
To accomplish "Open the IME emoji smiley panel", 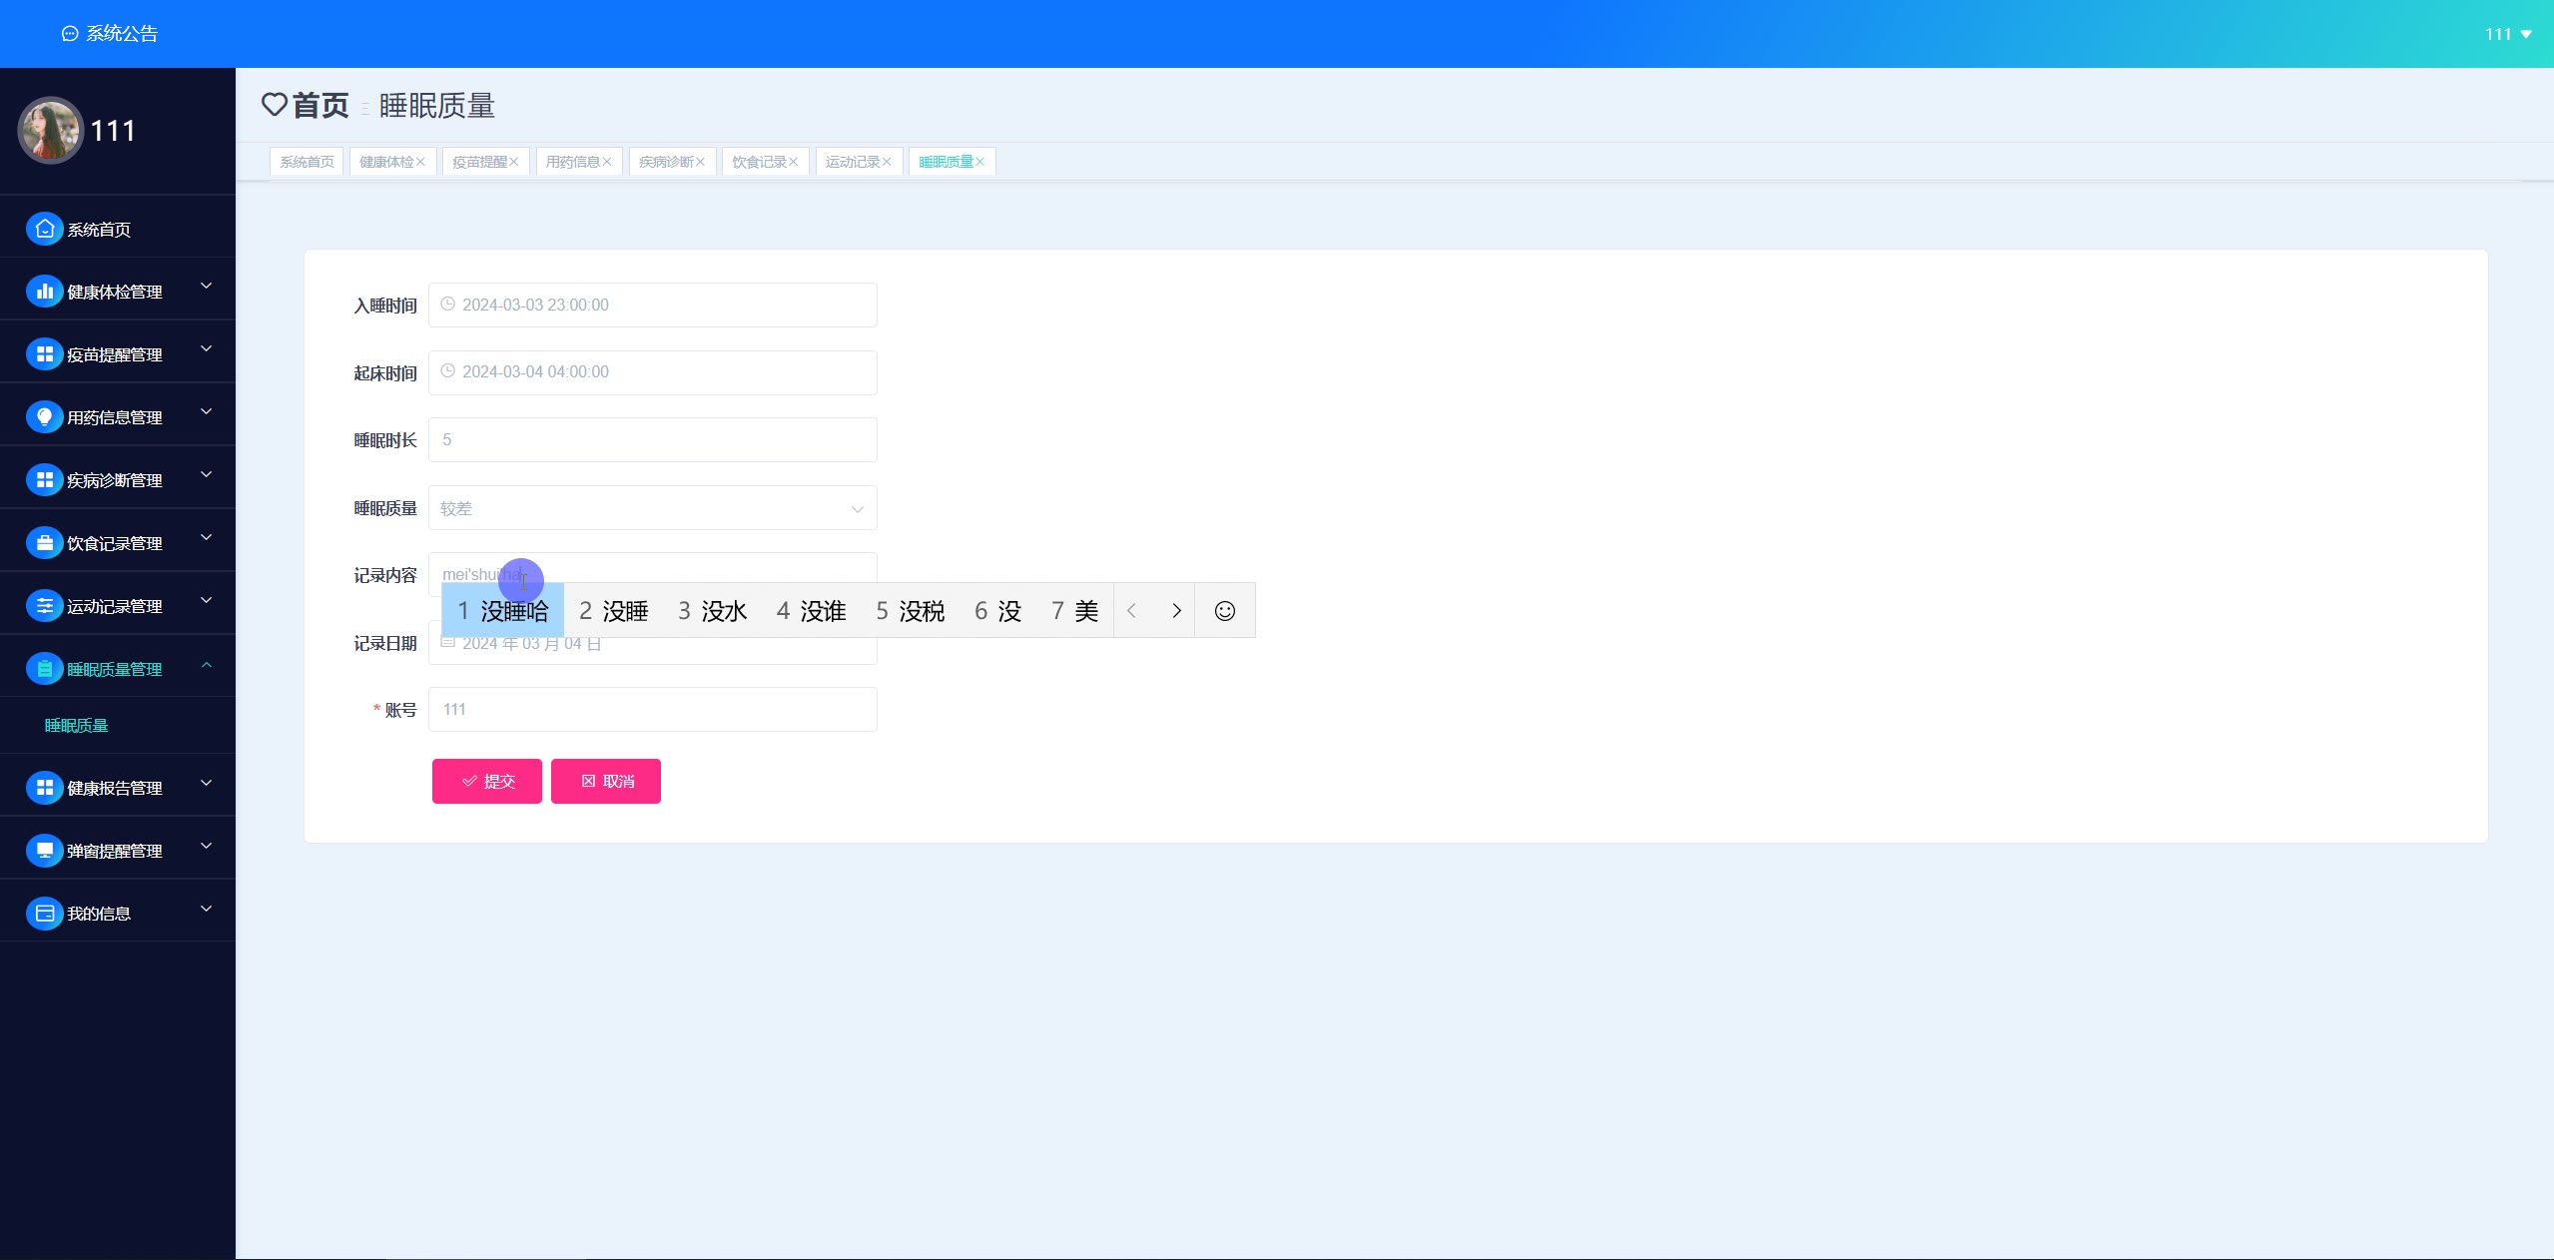I will 1224,611.
